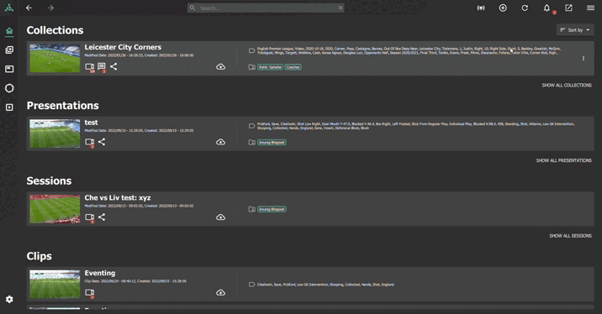This screenshot has height=314, width=602.
Task: Open the hamburger menu
Action: (590, 8)
